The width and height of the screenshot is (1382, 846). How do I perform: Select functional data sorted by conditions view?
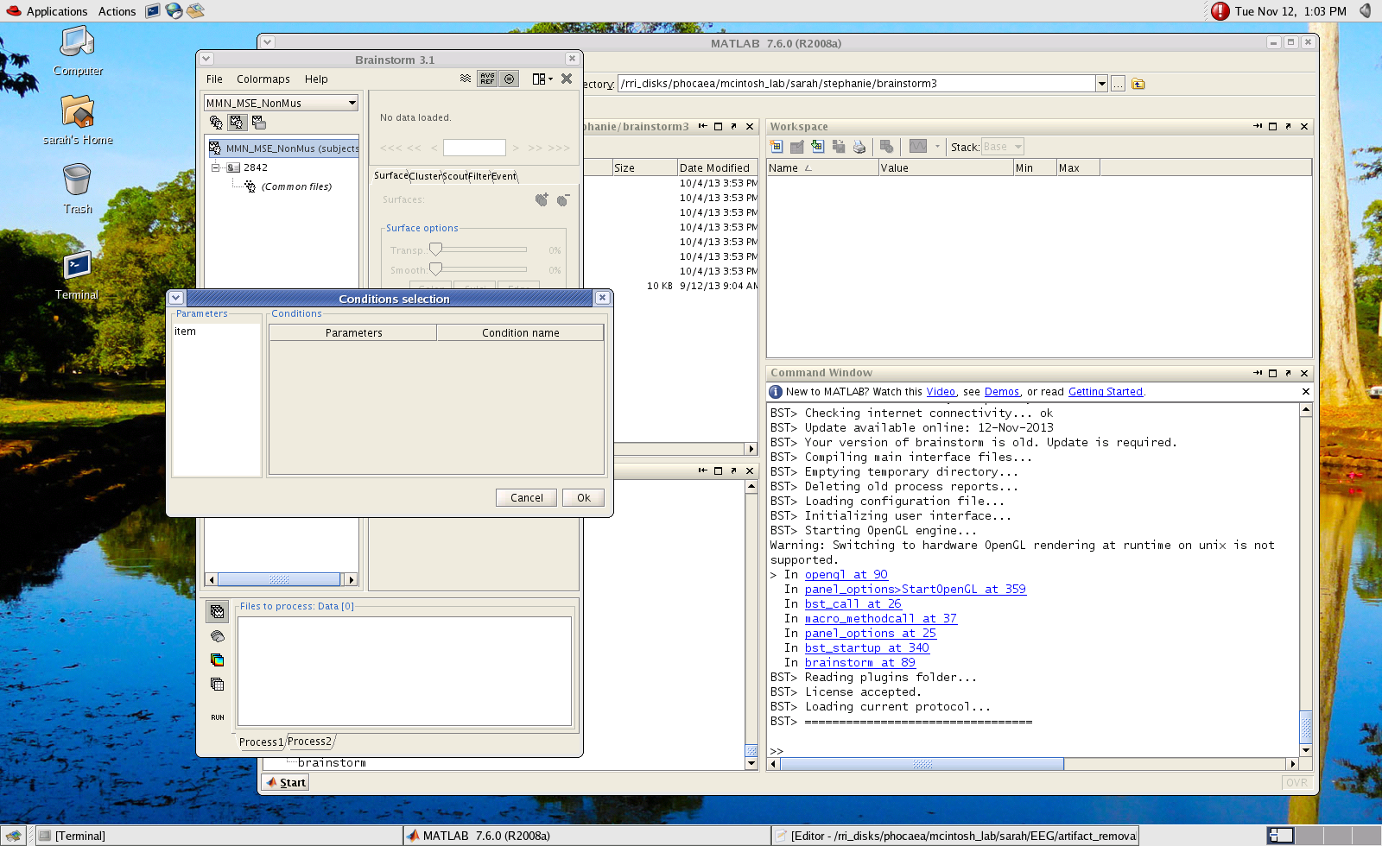pos(258,123)
